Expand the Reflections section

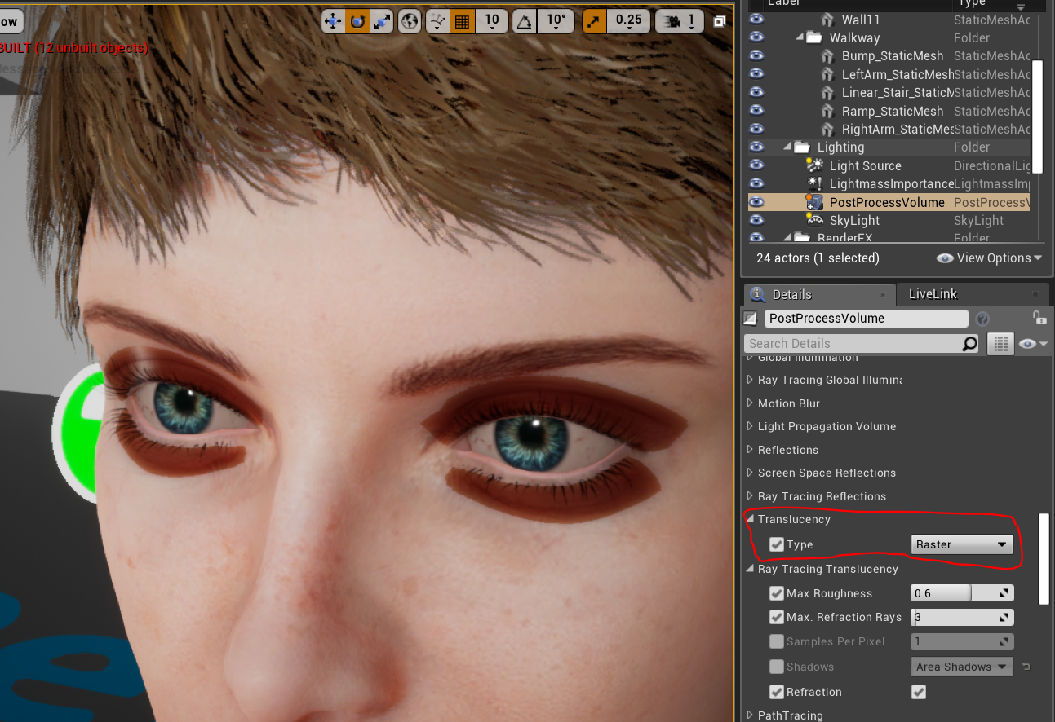(751, 450)
